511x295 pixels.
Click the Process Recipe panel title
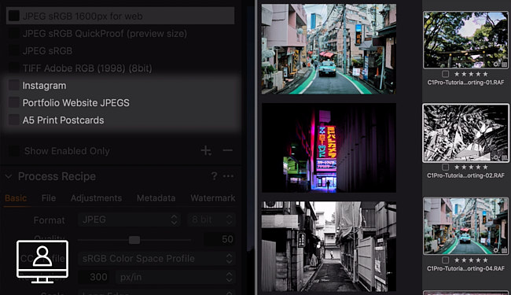tap(57, 176)
